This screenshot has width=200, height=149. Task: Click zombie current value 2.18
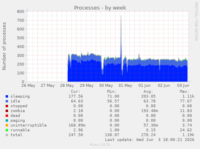pyautogui.click(x=78, y=111)
